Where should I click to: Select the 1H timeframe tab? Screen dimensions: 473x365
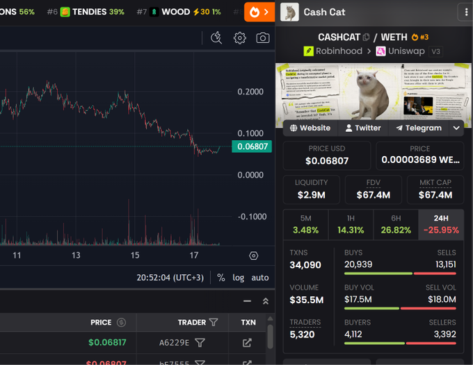click(x=351, y=224)
